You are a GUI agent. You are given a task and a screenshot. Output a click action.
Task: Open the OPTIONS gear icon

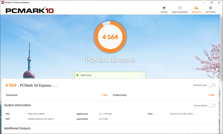(210, 8)
